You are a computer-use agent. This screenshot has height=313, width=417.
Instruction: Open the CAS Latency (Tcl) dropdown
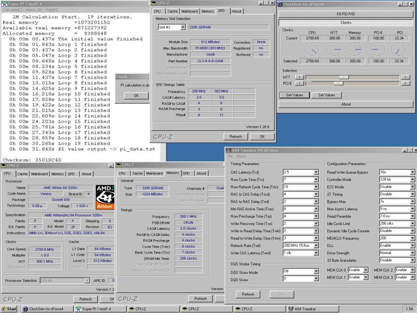coord(316,172)
